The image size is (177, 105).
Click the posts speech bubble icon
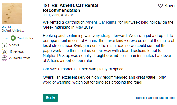pos(4,45)
